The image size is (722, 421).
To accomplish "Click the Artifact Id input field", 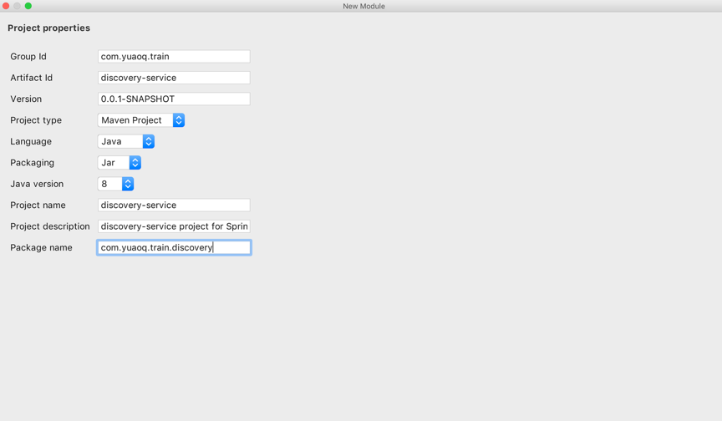I will tap(174, 78).
